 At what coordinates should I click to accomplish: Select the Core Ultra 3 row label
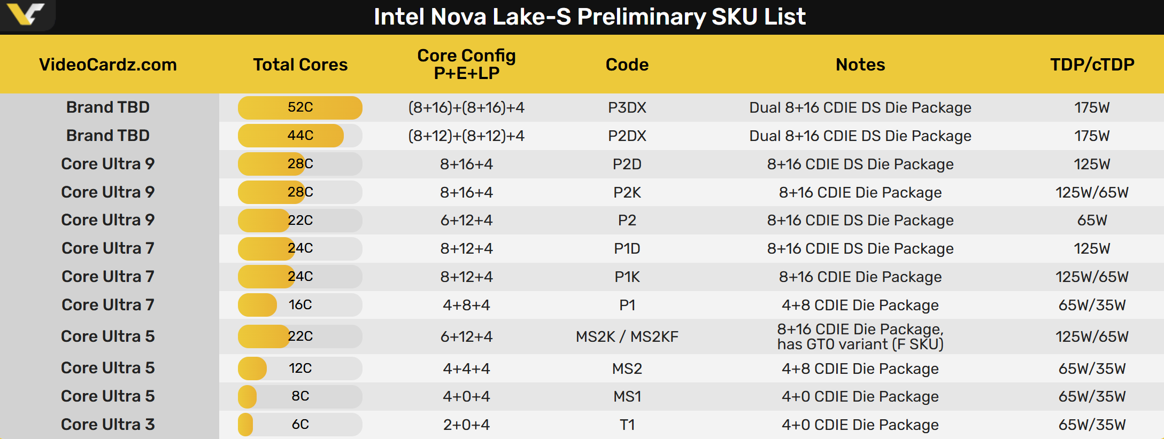pyautogui.click(x=107, y=425)
